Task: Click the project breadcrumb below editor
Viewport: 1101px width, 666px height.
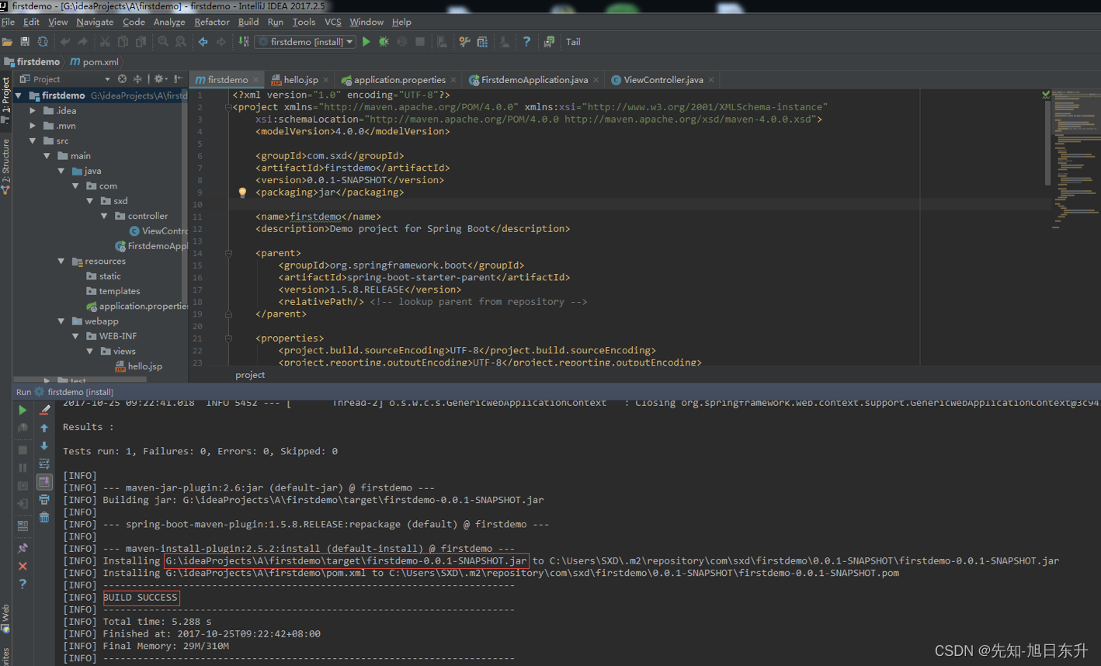Action: click(250, 375)
